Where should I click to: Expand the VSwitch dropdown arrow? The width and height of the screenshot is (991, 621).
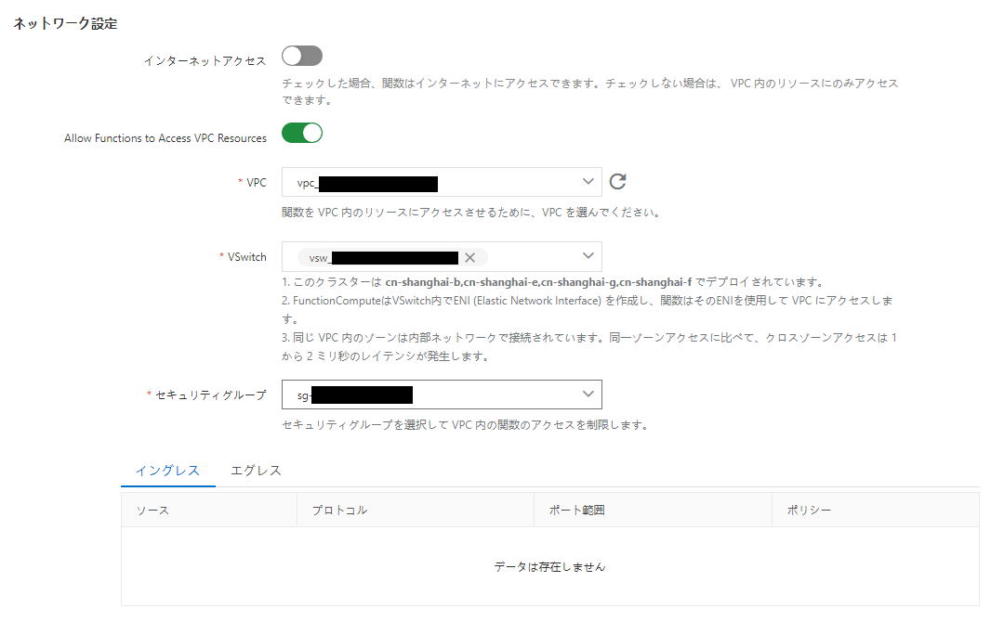pyautogui.click(x=588, y=256)
